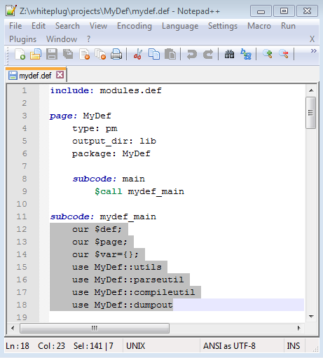Save the file with floppy disk icon
The width and height of the screenshot is (323, 358).
52,54
